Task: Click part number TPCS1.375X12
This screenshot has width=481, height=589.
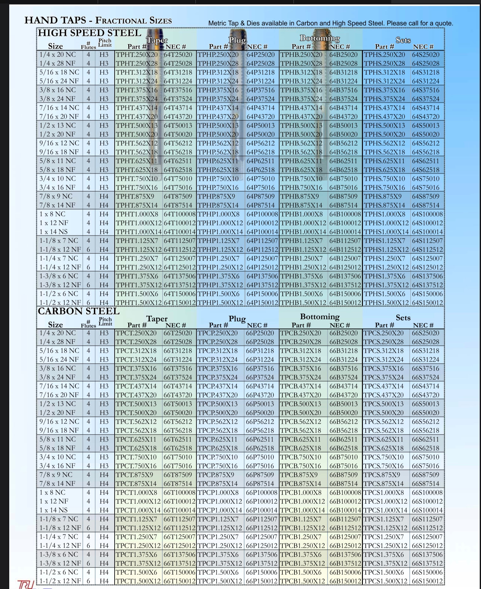Action: (x=386, y=564)
